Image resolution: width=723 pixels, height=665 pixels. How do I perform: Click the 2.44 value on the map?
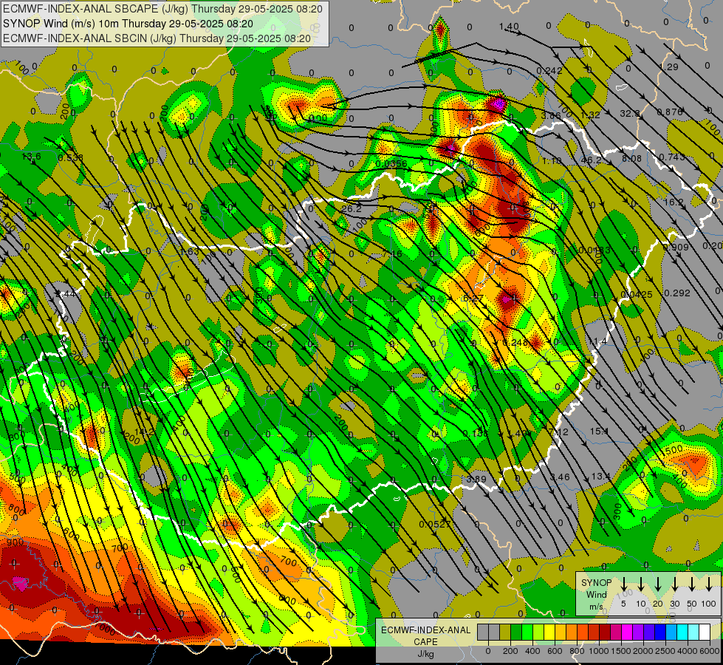pyautogui.click(x=66, y=294)
